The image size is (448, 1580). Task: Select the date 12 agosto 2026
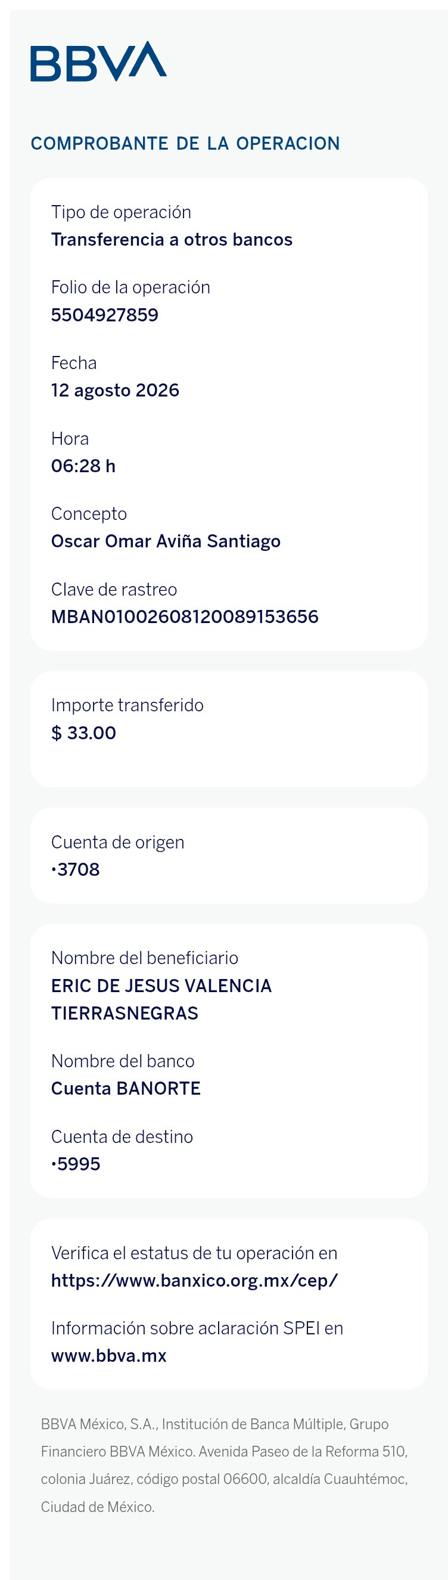click(115, 390)
